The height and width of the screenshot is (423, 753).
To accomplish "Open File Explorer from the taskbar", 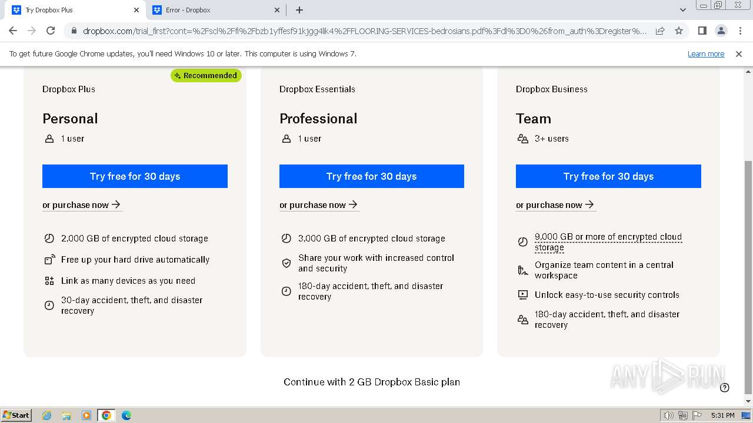I will [x=66, y=415].
